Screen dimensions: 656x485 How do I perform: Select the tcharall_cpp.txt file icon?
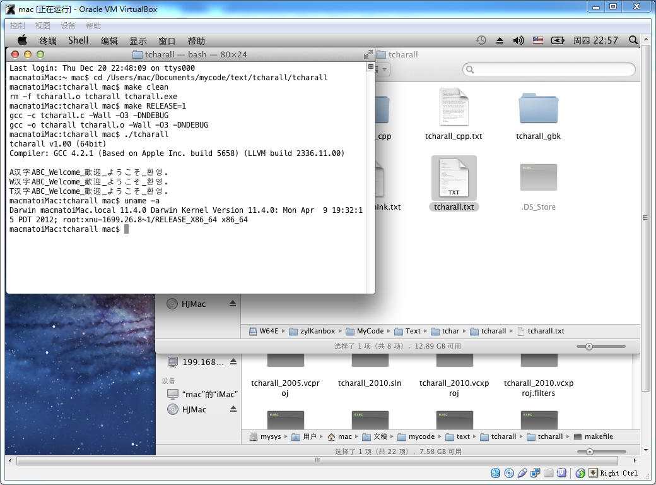[x=454, y=107]
